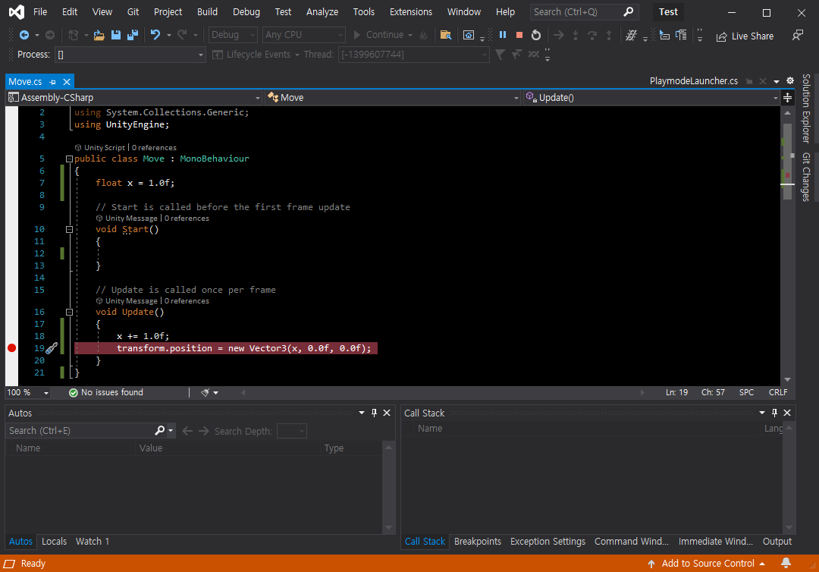The image size is (819, 572).
Task: Collapse the Update method outline
Action: [x=69, y=313]
